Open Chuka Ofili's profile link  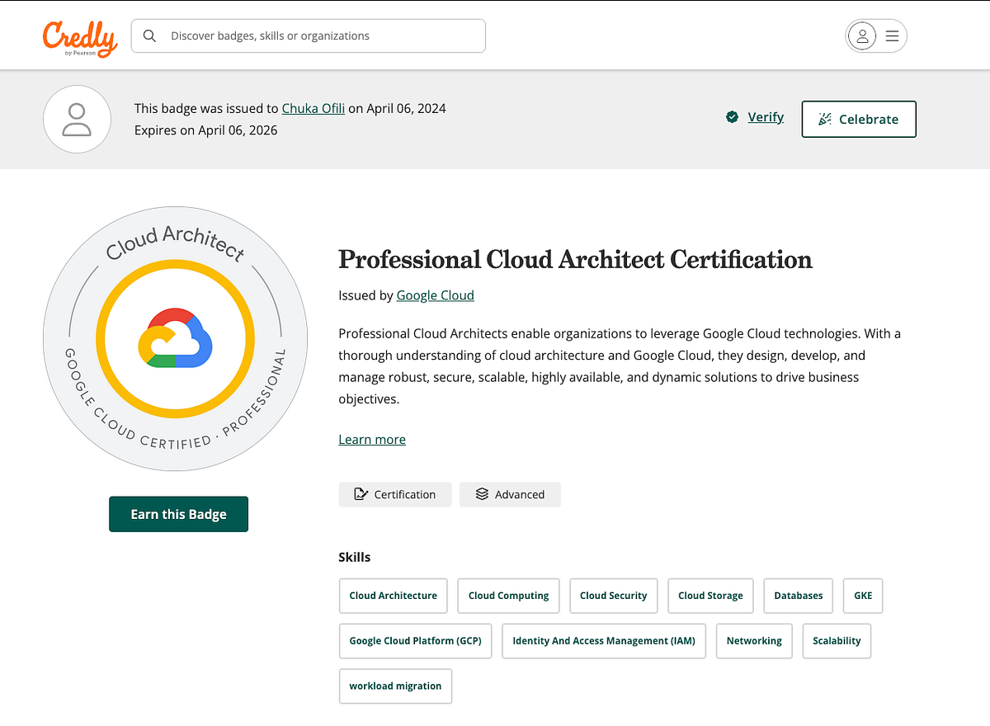pyautogui.click(x=313, y=109)
